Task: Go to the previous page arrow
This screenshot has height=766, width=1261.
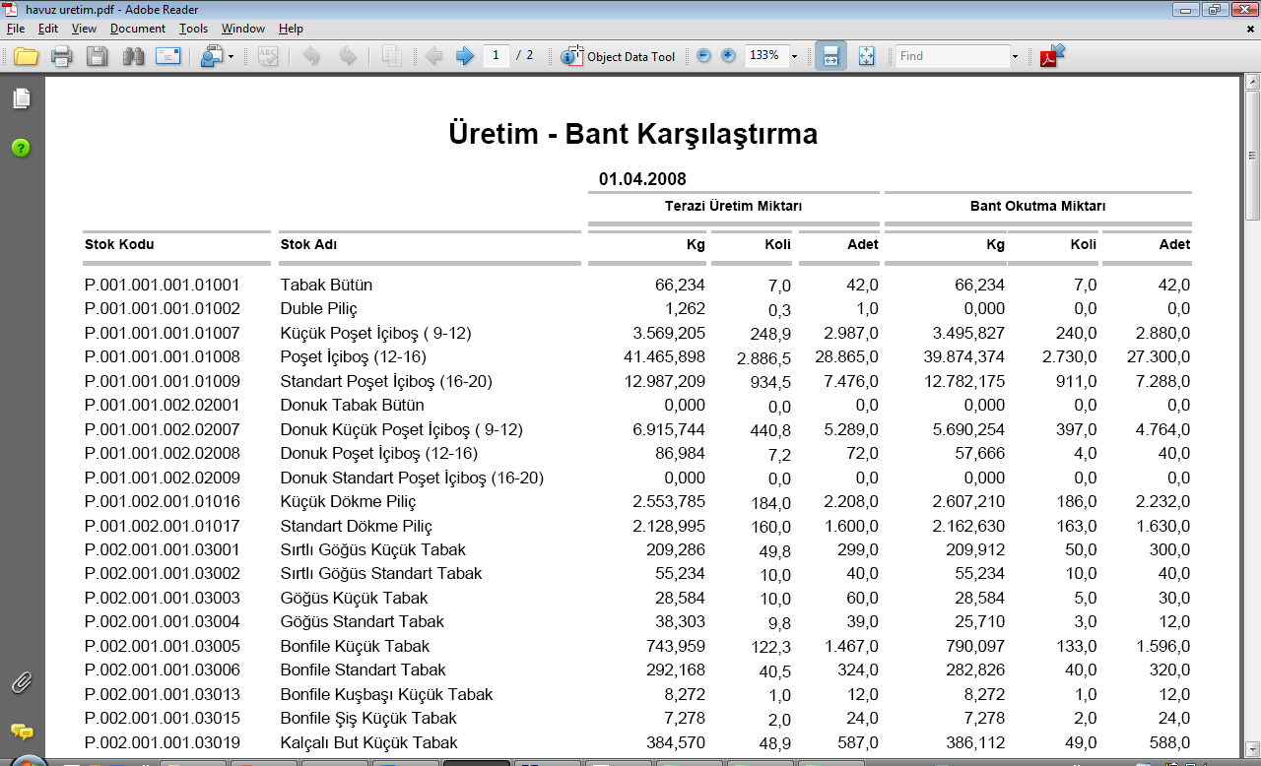Action: (x=433, y=56)
